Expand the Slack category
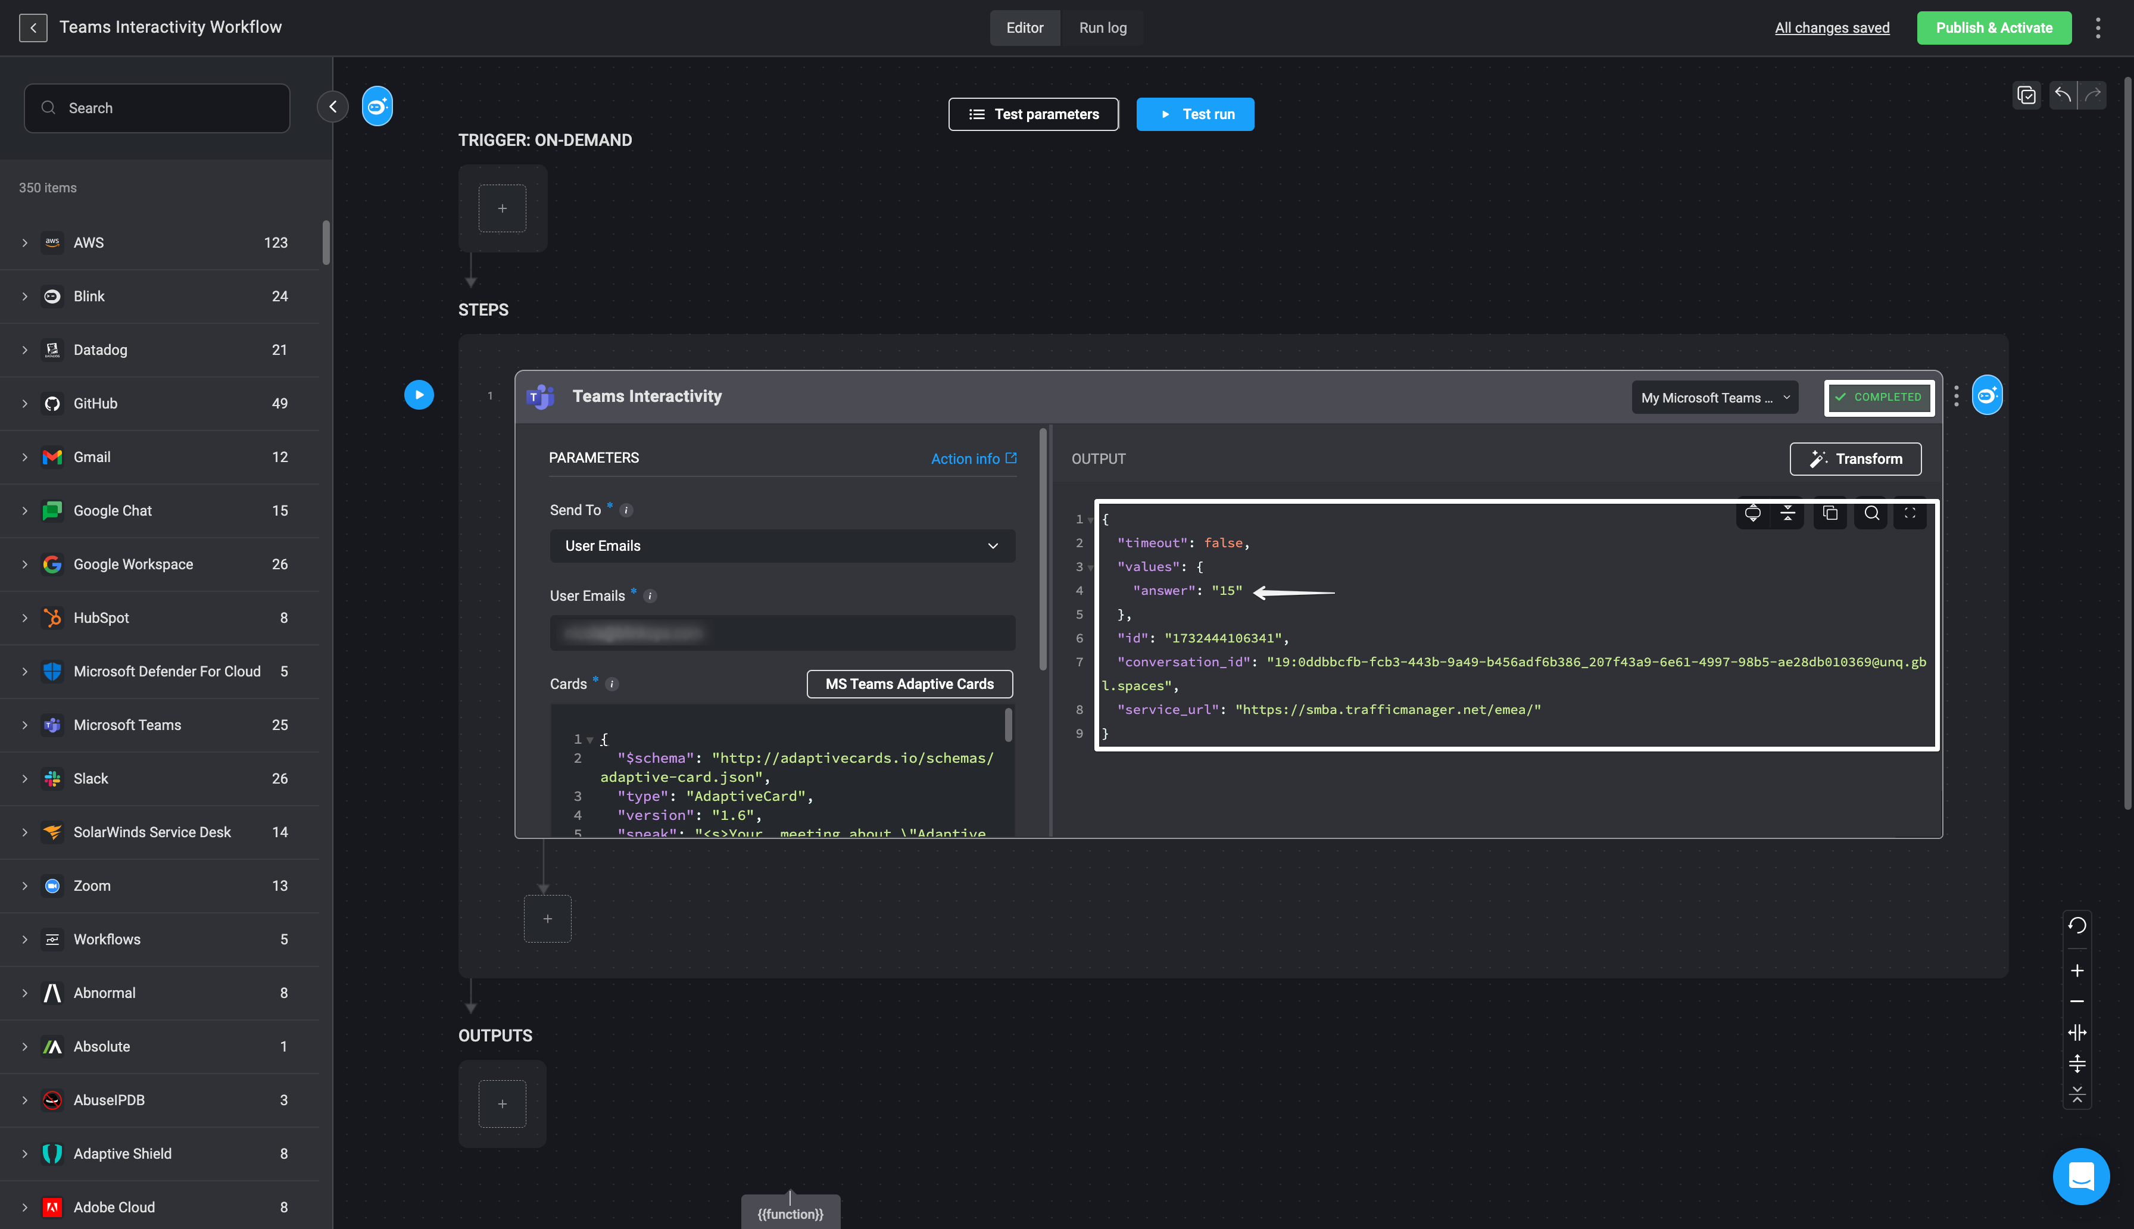Viewport: 2134px width, 1229px height. tap(24, 779)
